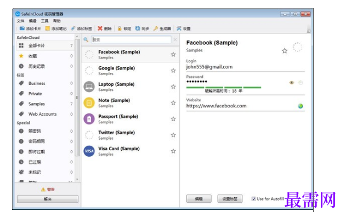Click the Add Card (添加卡片) toolbar button
This screenshot has height=217, width=346.
click(30, 28)
